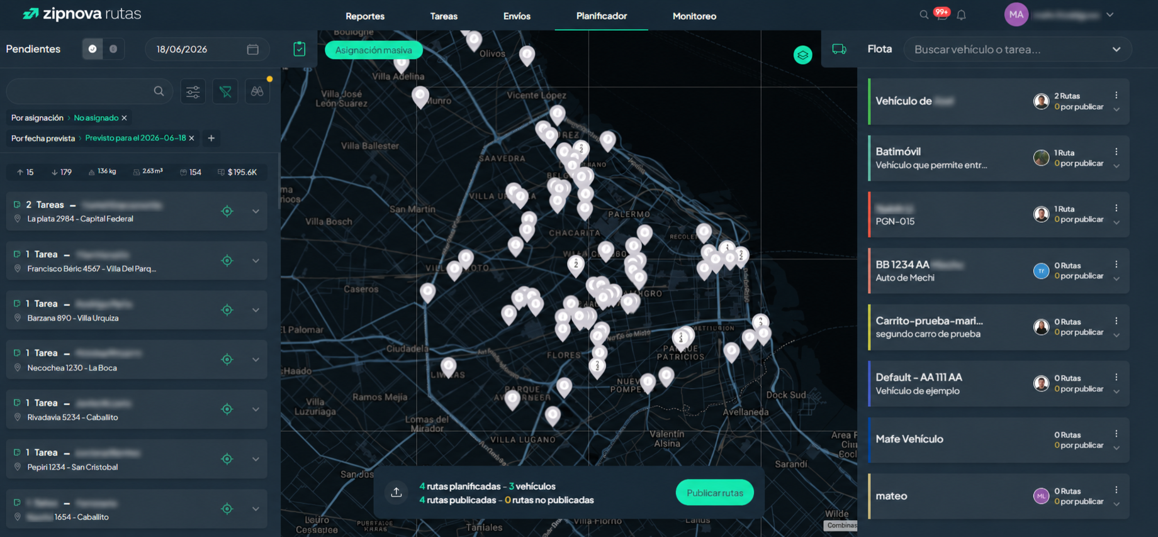Viewport: 1158px width, 537px height.
Task: Open the Monitoreo tab
Action: tap(694, 16)
